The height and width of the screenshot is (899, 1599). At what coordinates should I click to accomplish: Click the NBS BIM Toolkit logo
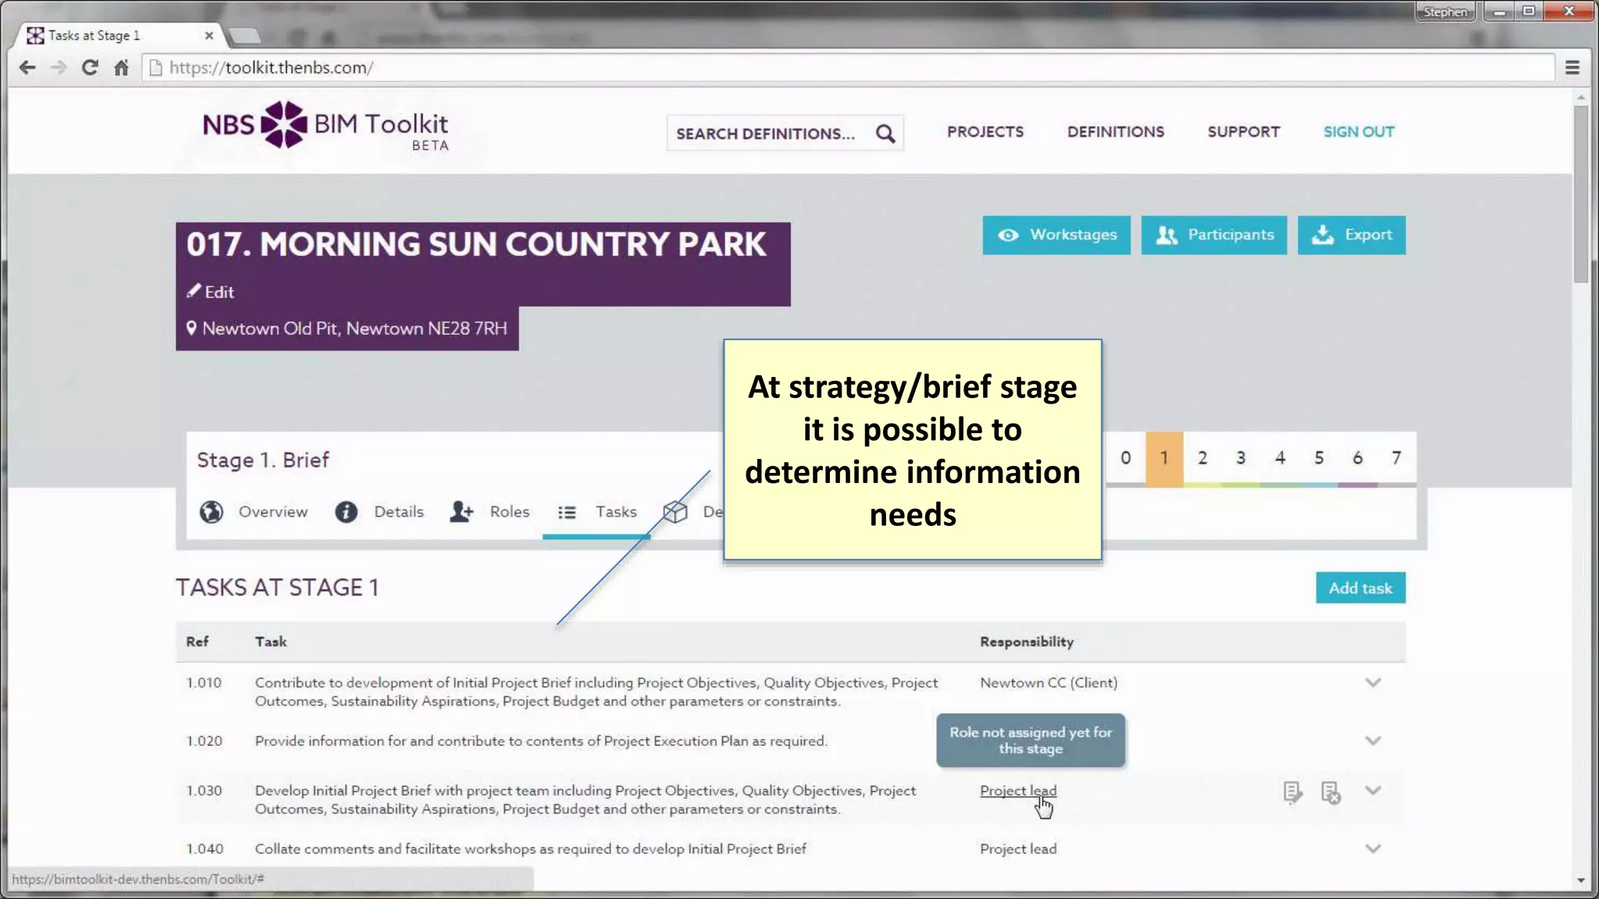pyautogui.click(x=326, y=125)
